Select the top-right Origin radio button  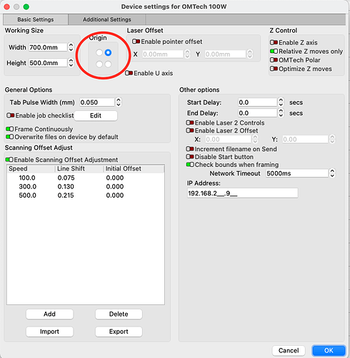pyautogui.click(x=108, y=52)
